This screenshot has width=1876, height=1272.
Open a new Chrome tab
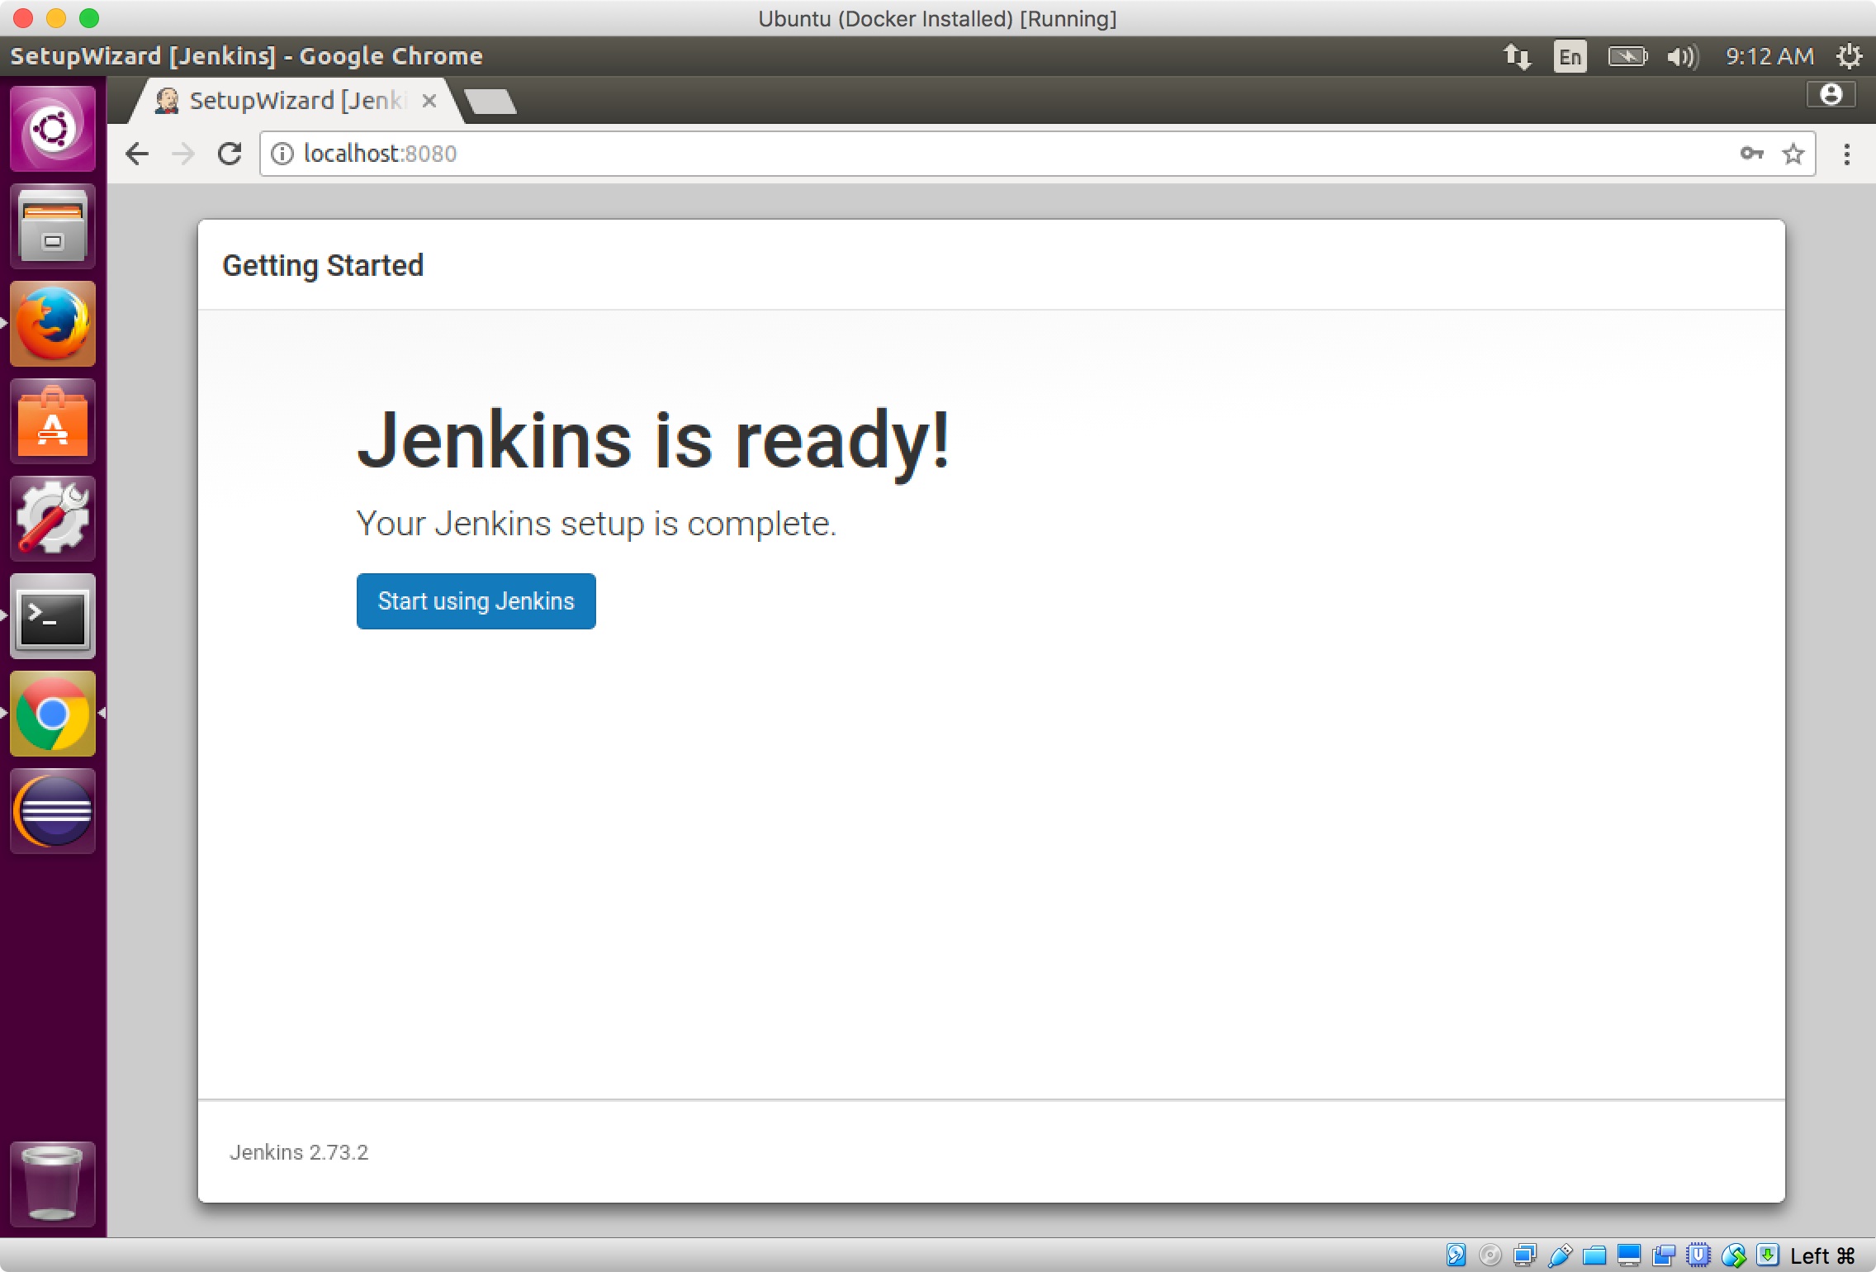point(490,102)
